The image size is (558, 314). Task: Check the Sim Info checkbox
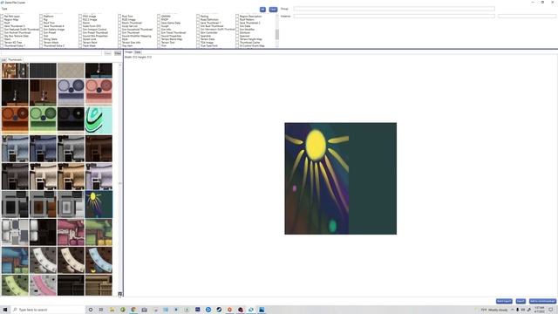159,29
